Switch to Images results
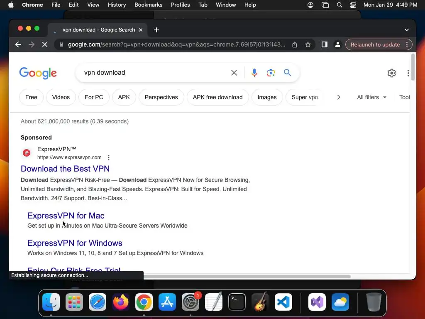The image size is (425, 319). (x=267, y=97)
